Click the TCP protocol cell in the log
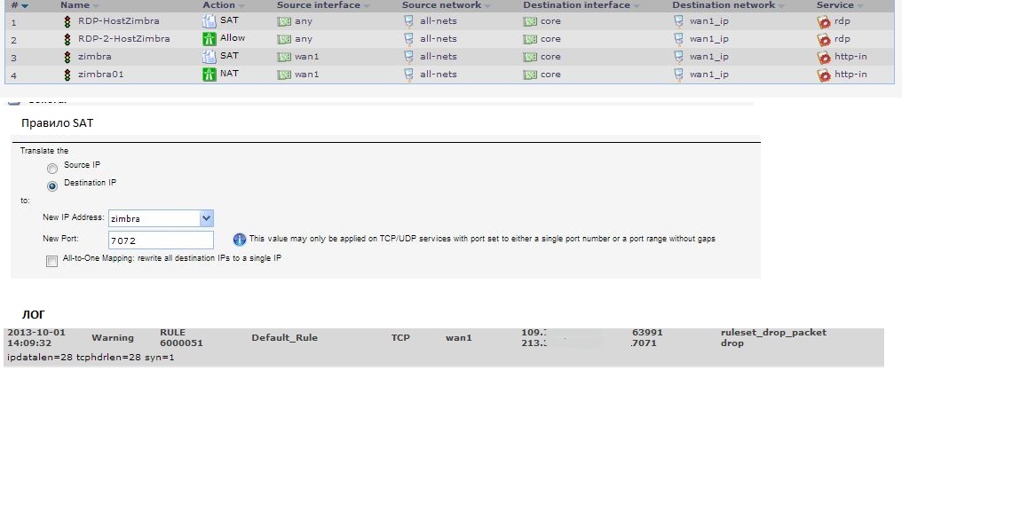1036x528 pixels. click(x=400, y=338)
